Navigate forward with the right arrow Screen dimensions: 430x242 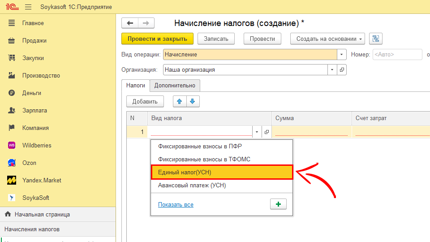pos(146,23)
